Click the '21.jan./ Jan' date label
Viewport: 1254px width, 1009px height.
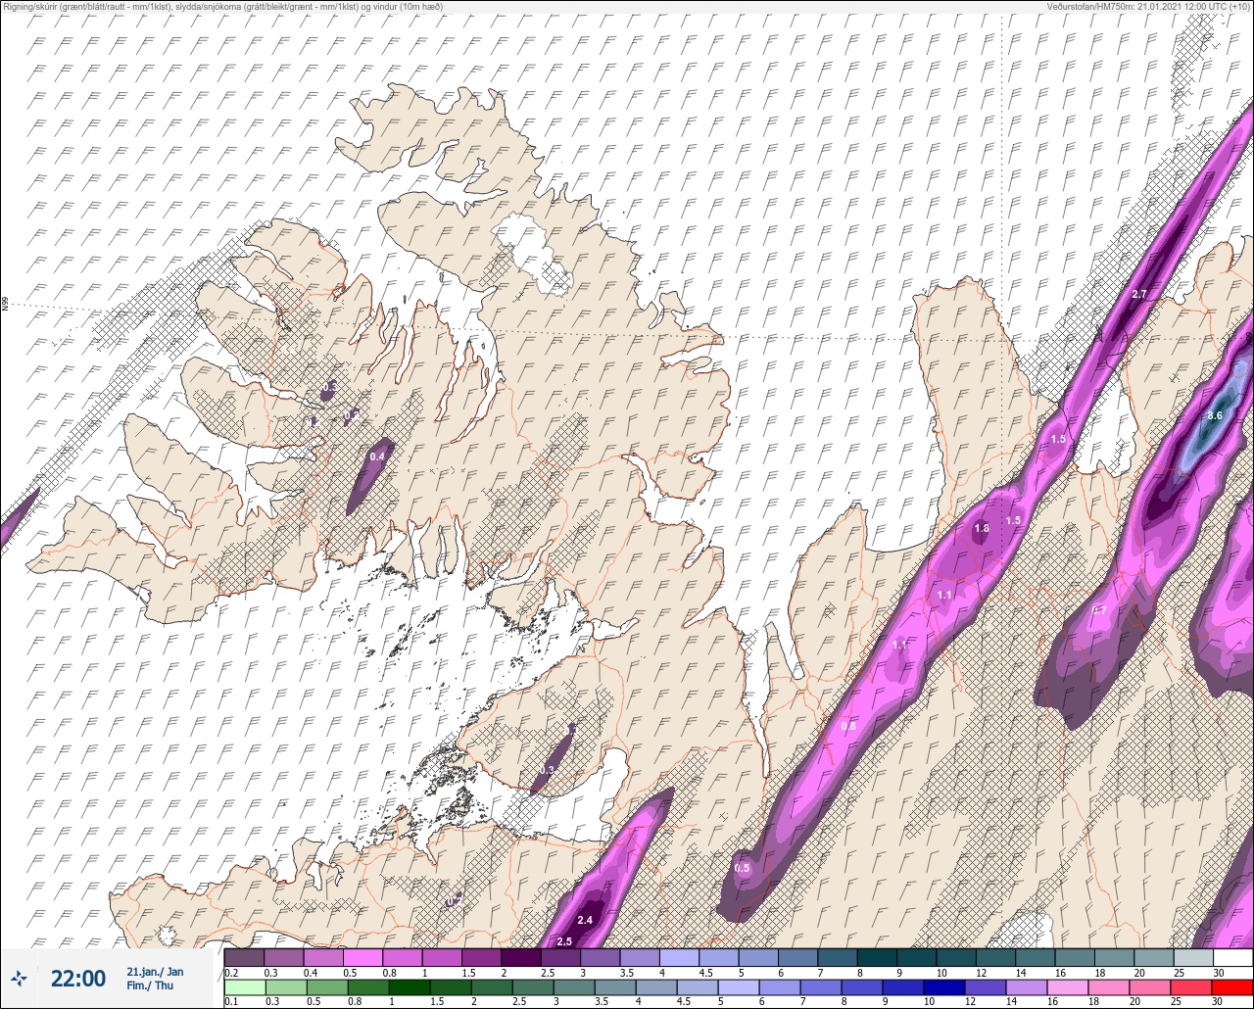point(155,971)
